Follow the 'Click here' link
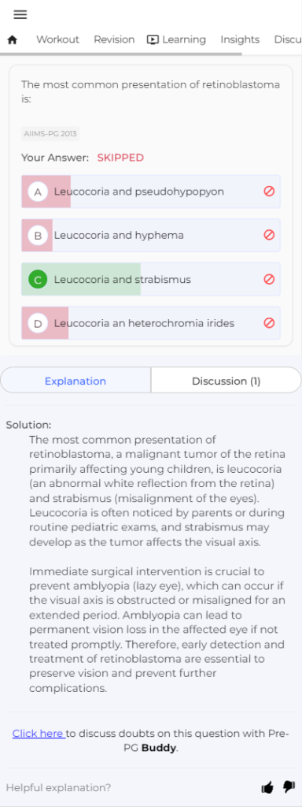302x807 pixels. (x=39, y=734)
